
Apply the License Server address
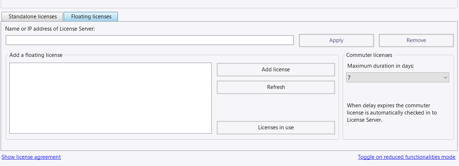click(336, 40)
